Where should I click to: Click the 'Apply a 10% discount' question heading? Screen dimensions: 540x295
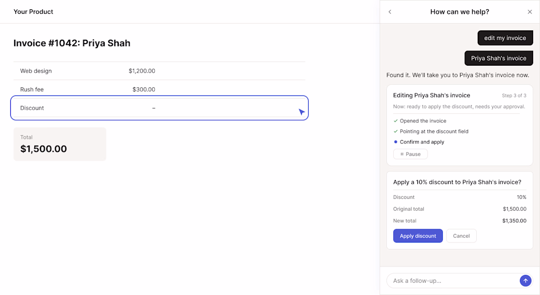point(457,182)
